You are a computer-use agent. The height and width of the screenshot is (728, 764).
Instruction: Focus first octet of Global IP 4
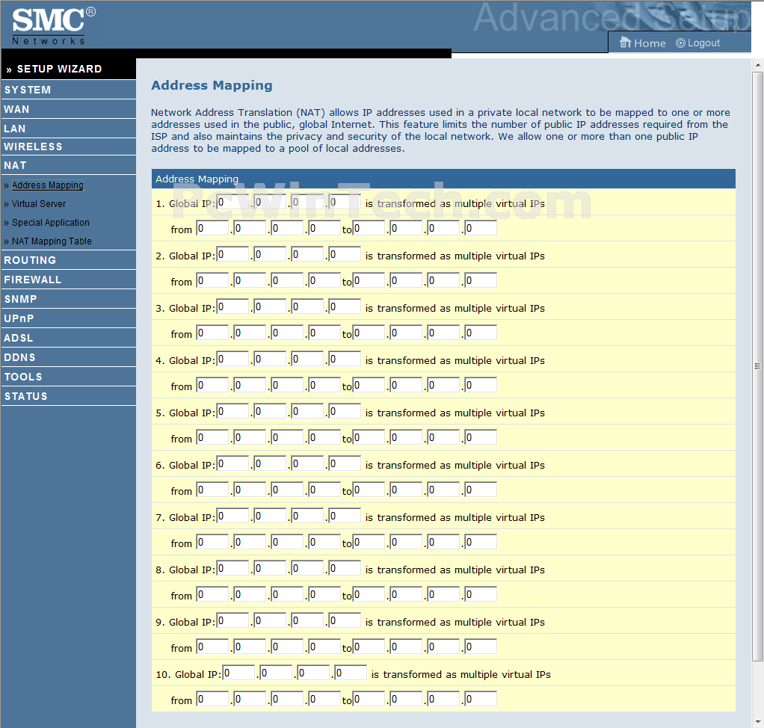pyautogui.click(x=232, y=359)
